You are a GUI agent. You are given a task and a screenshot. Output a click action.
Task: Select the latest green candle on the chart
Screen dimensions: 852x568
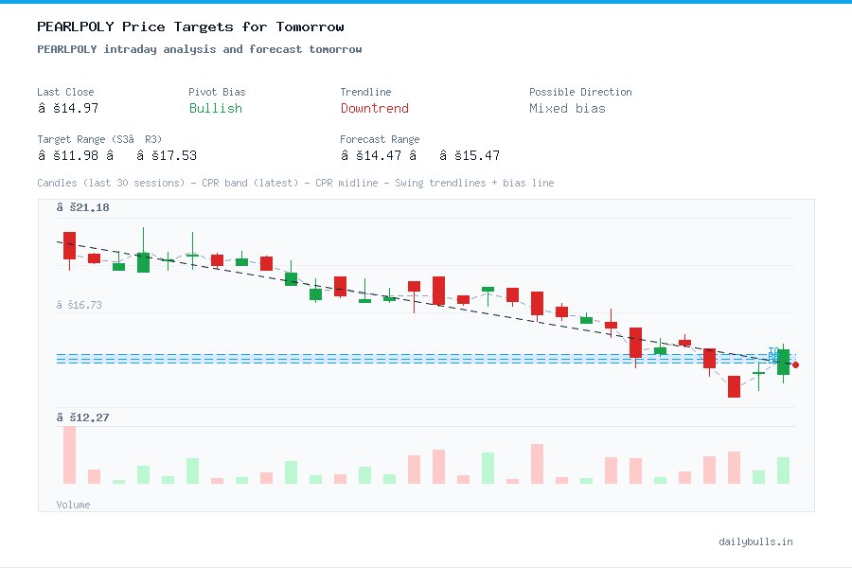pyautogui.click(x=782, y=361)
